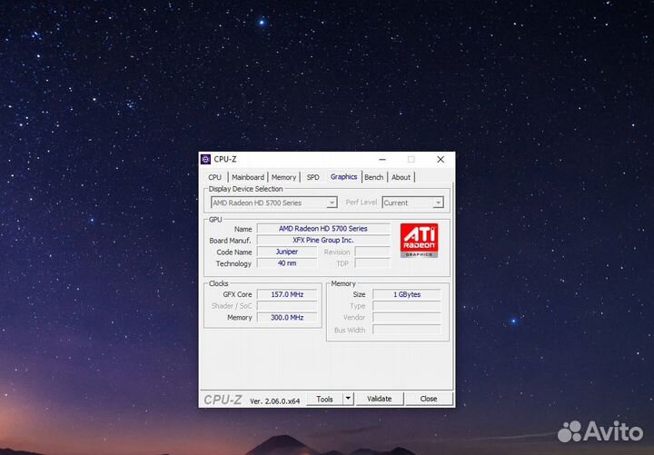The height and width of the screenshot is (455, 654).
Task: Switch to the Bench tab
Action: tap(374, 177)
